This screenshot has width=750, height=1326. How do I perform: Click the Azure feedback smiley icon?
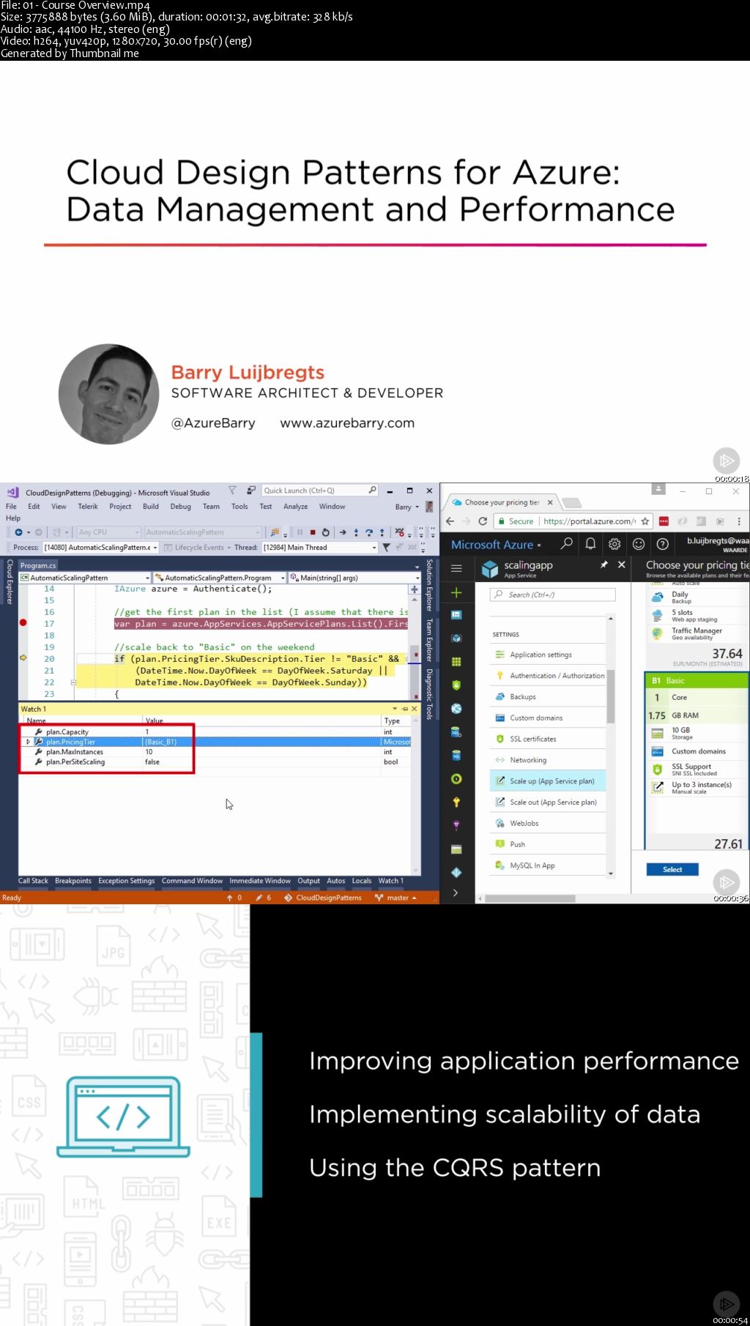(x=639, y=543)
